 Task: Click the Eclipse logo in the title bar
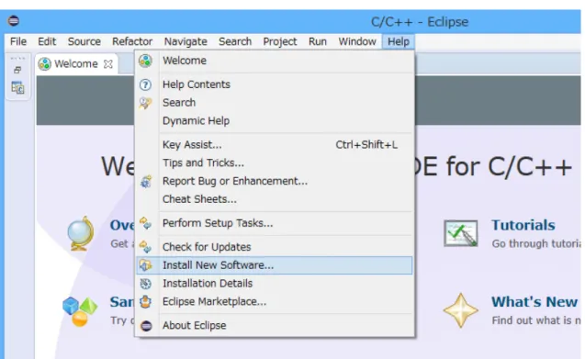click(14, 20)
